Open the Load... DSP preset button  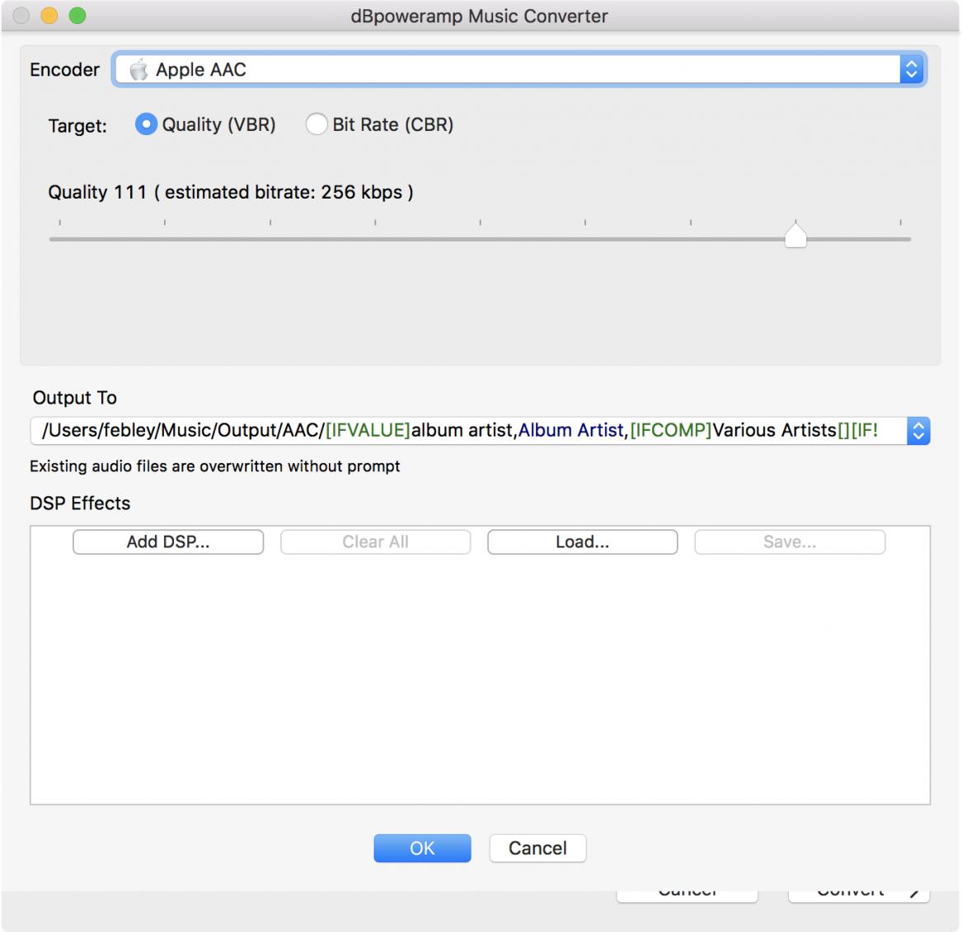(x=583, y=542)
